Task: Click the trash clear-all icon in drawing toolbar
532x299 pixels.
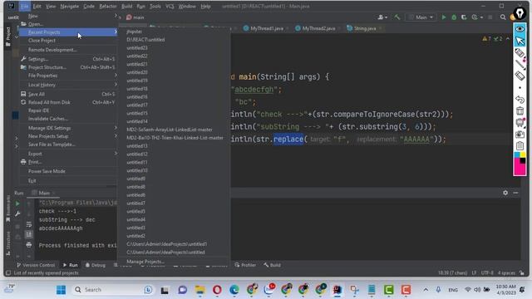Action: pyautogui.click(x=520, y=110)
